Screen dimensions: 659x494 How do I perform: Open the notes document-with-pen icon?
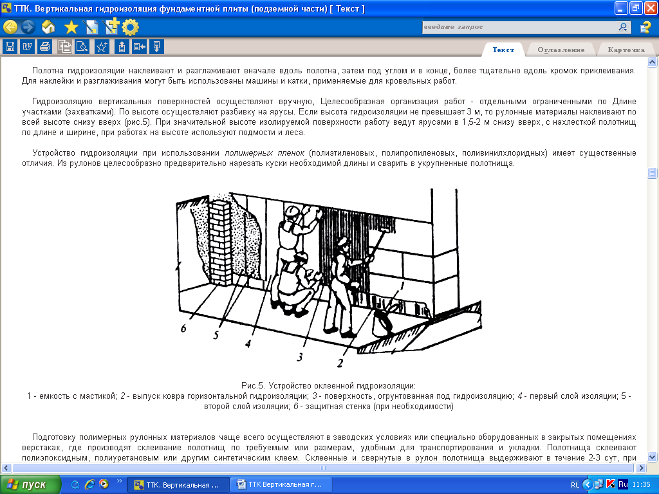(x=90, y=28)
